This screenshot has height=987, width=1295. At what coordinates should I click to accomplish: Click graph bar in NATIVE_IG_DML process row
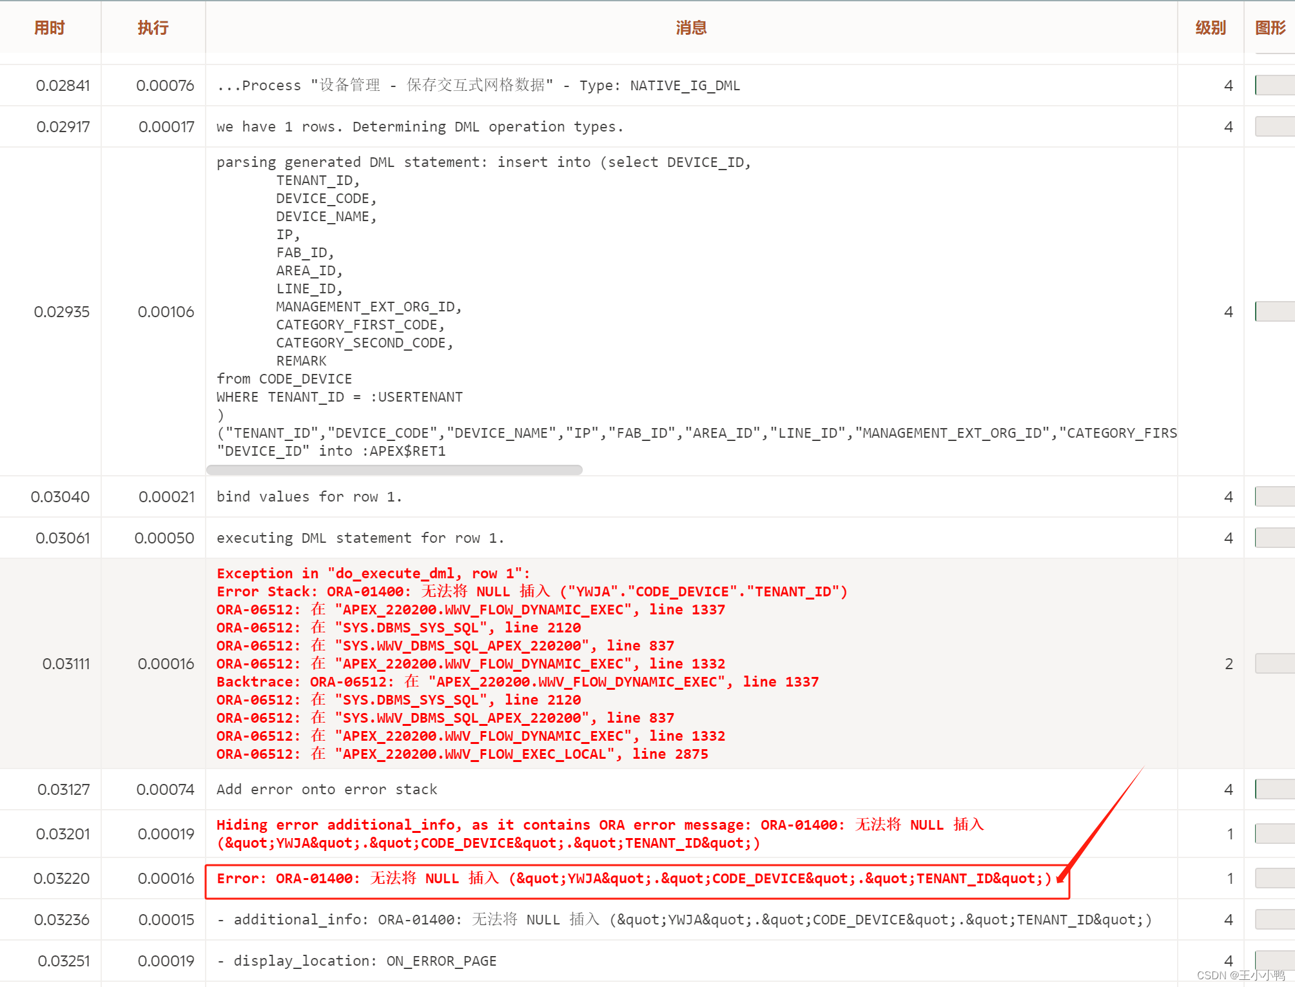tap(1274, 85)
